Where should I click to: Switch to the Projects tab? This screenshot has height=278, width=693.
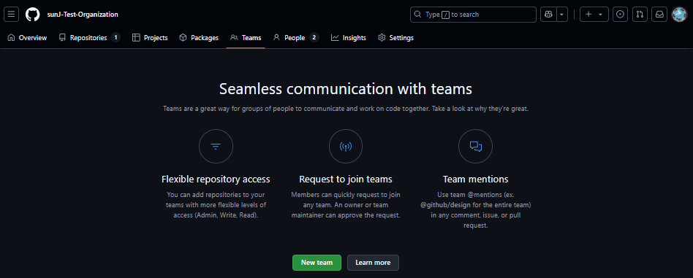150,38
